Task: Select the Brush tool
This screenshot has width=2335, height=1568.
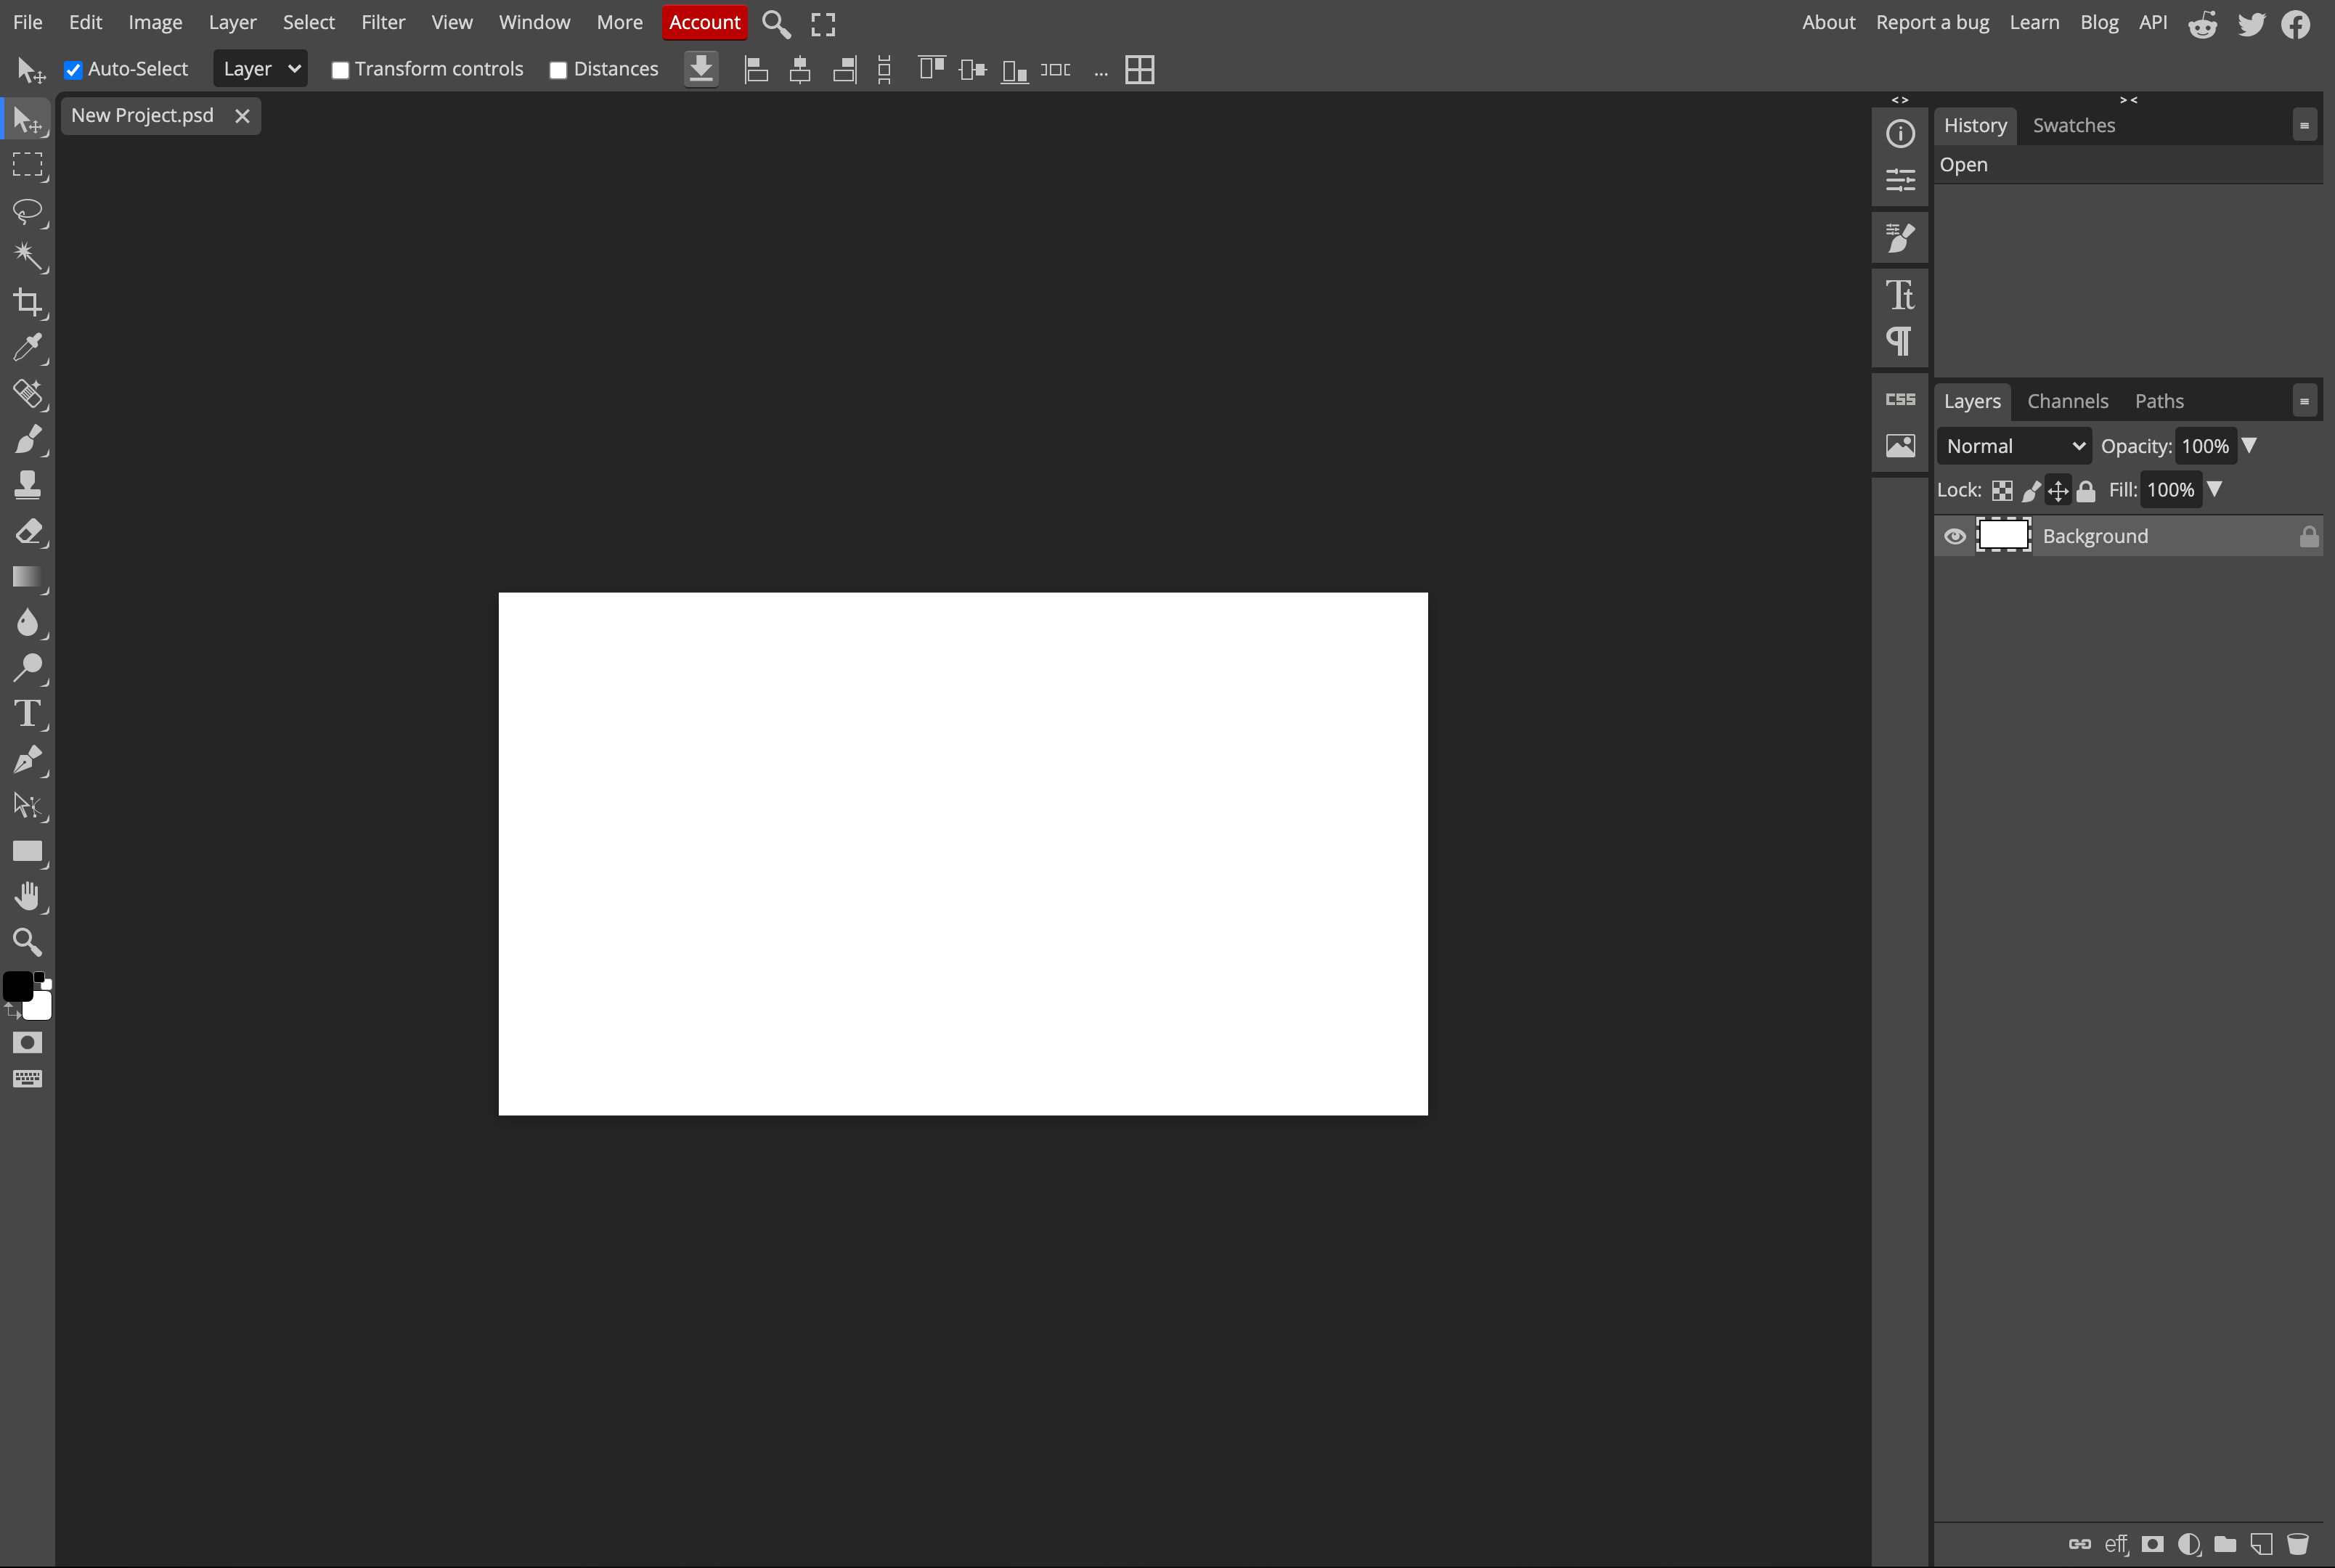Action: click(x=28, y=439)
